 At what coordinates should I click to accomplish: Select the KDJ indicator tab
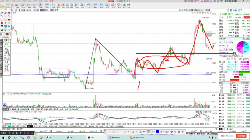[35, 126]
